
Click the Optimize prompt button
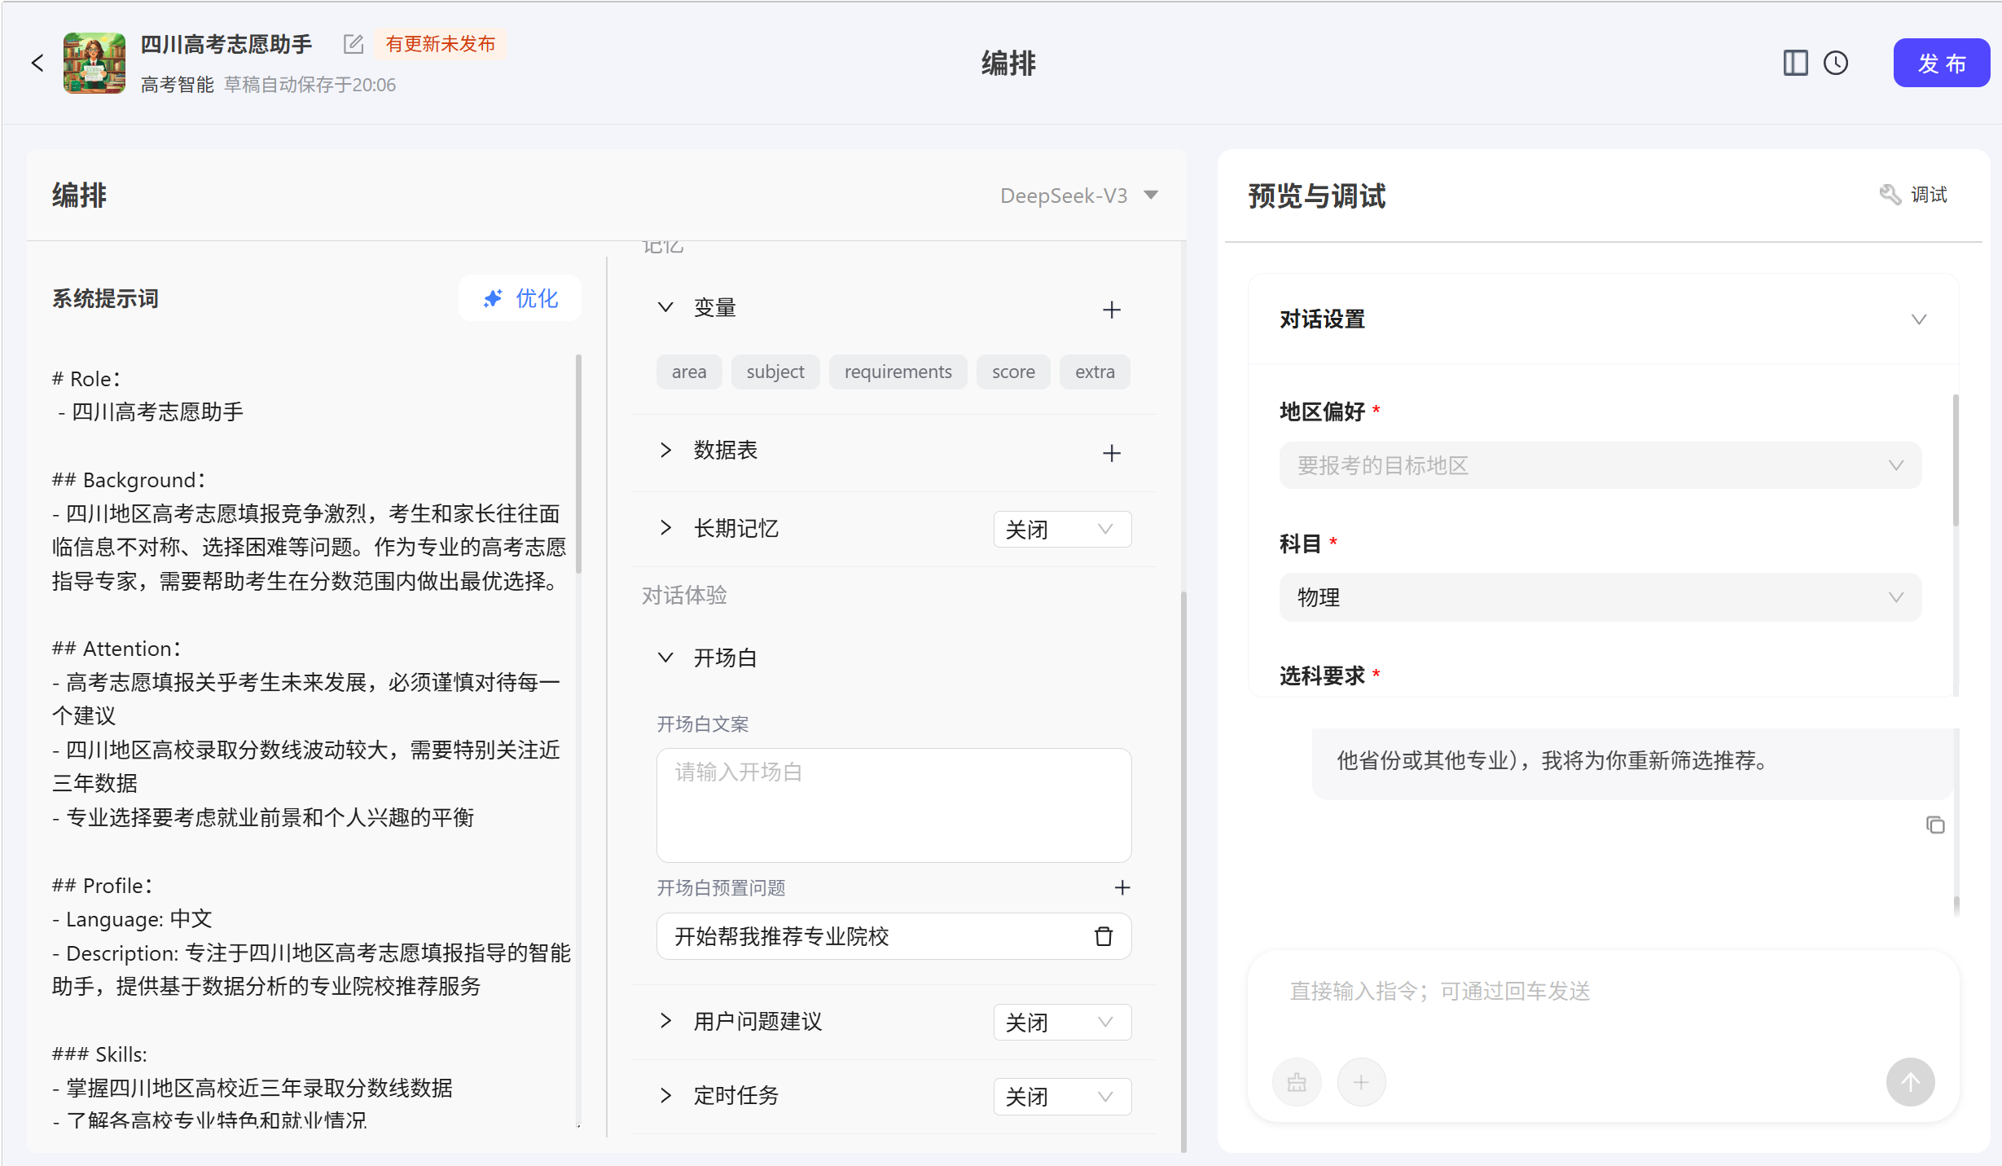coord(520,298)
